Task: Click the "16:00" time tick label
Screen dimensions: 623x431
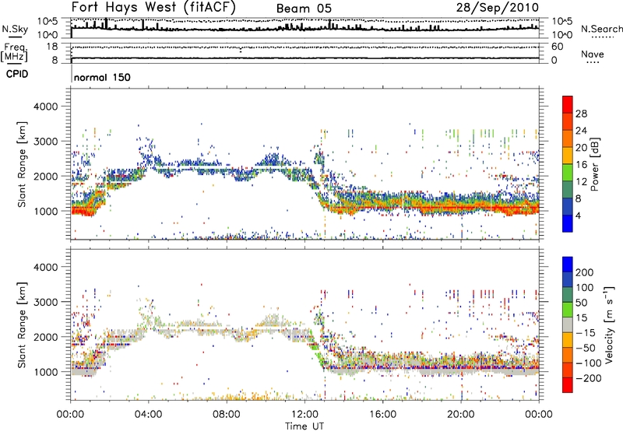Action: coord(382,415)
